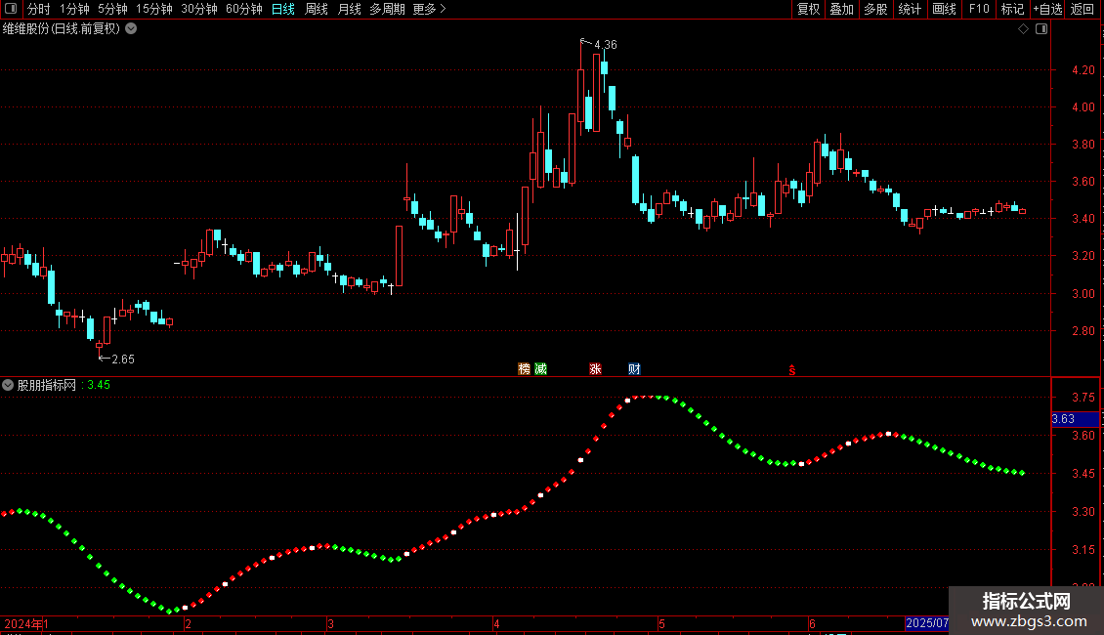Toggle the side panel icon near price axis
Image resolution: width=1104 pixels, height=635 pixels.
[1041, 29]
